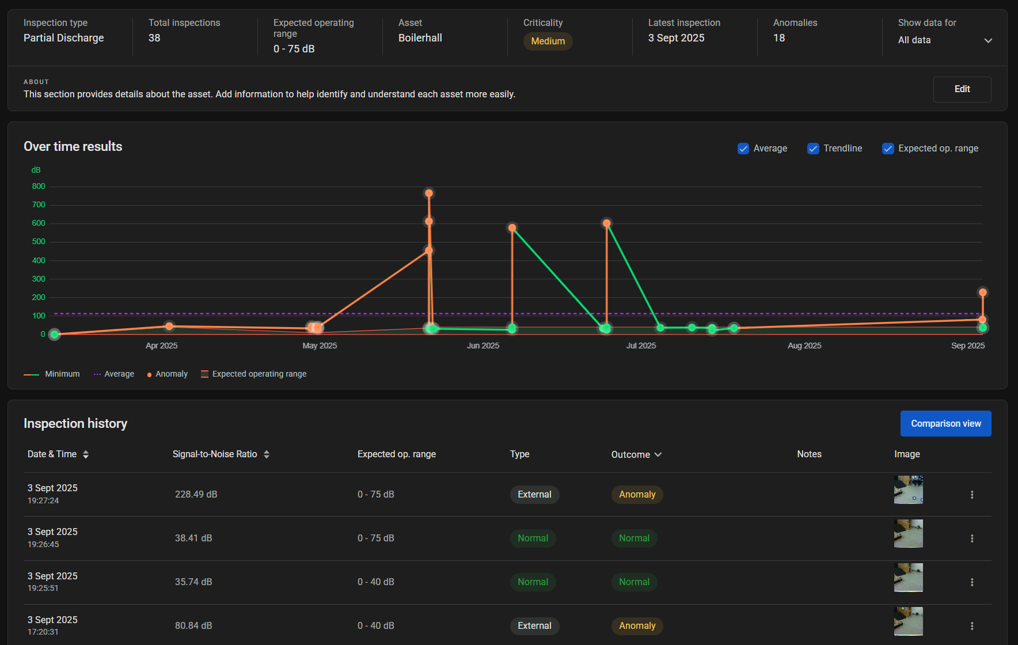The width and height of the screenshot is (1018, 645).
Task: Click the Edit button in About section
Action: 962,89
